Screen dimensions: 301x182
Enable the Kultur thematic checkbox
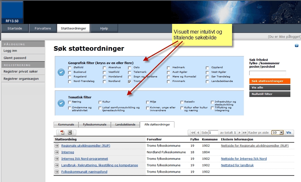(x=100, y=102)
